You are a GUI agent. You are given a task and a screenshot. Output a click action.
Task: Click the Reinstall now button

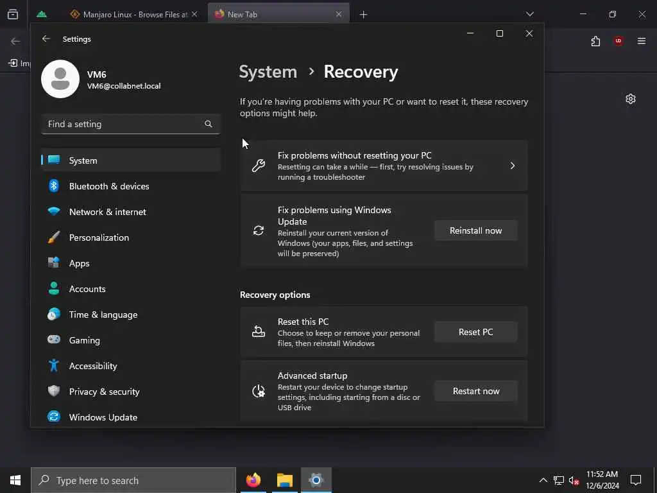pyautogui.click(x=475, y=230)
